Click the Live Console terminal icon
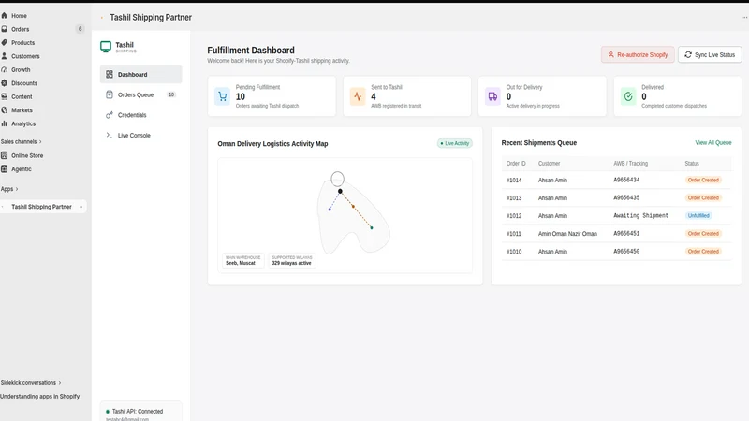749x421 pixels. click(110, 135)
